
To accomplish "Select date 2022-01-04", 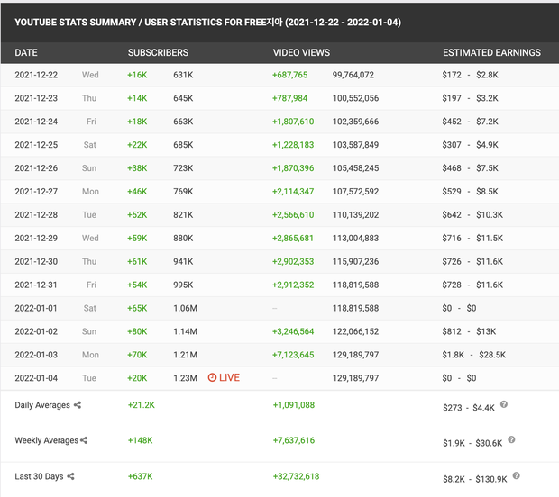I will [36, 378].
